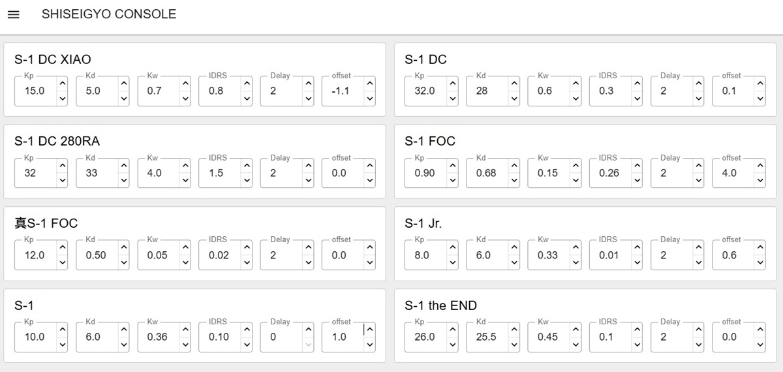Increase offset value for S-1 FOC
This screenshot has height=372, width=783.
tap(760, 166)
